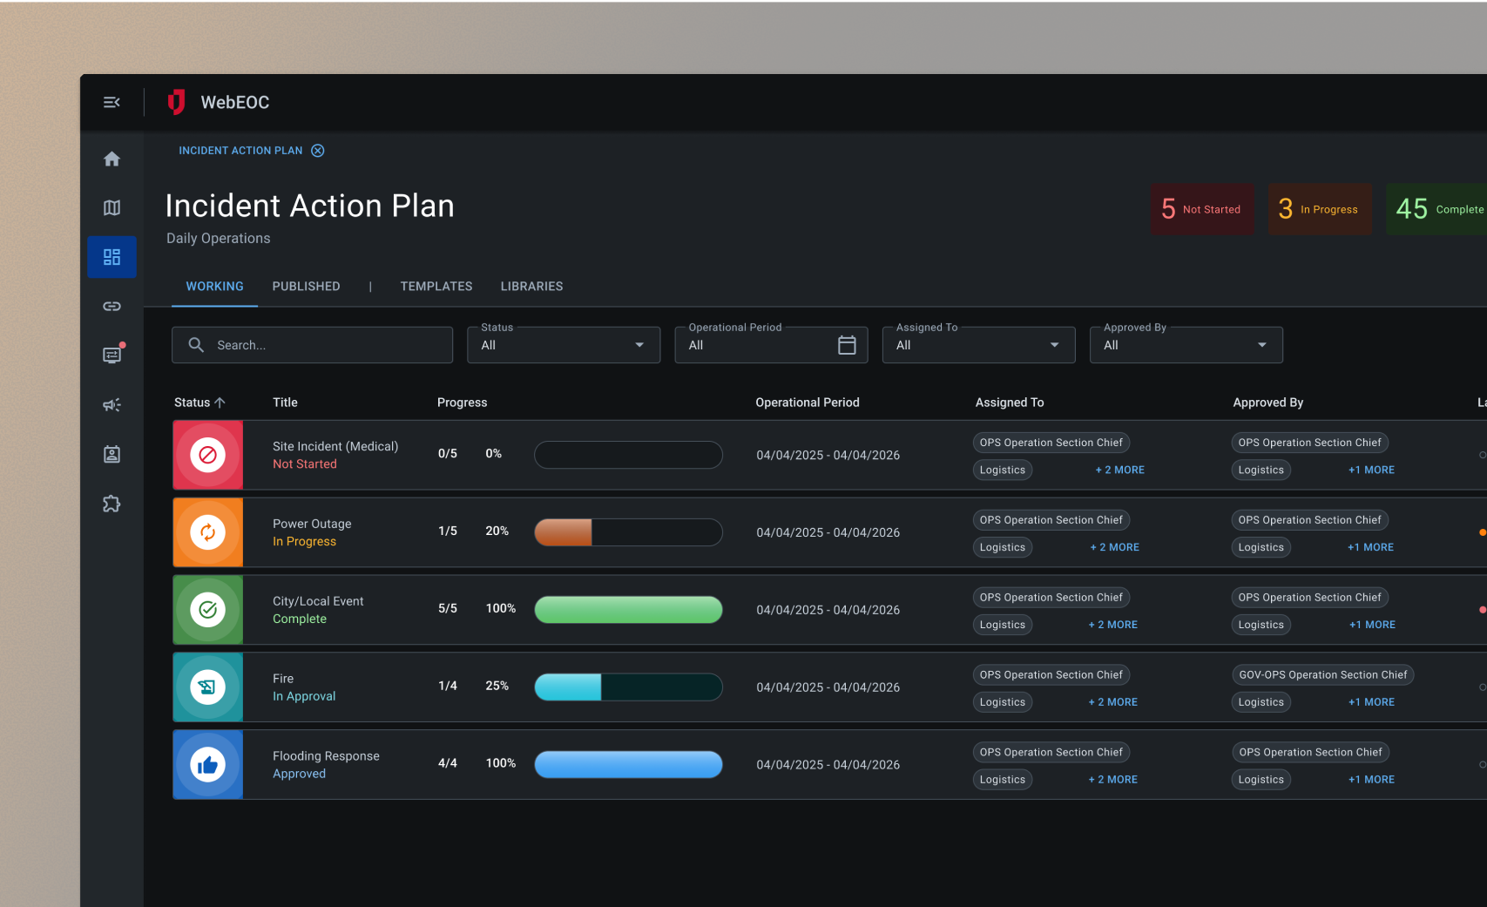
Task: Collapse the sidebar menu icon
Action: [x=112, y=103]
